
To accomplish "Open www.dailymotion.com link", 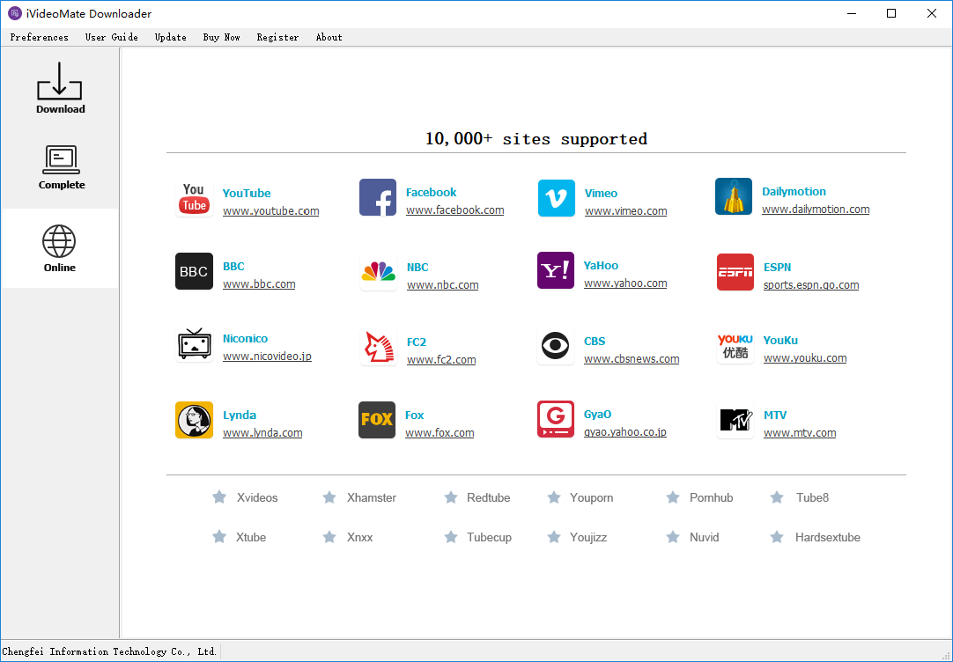I will point(816,209).
